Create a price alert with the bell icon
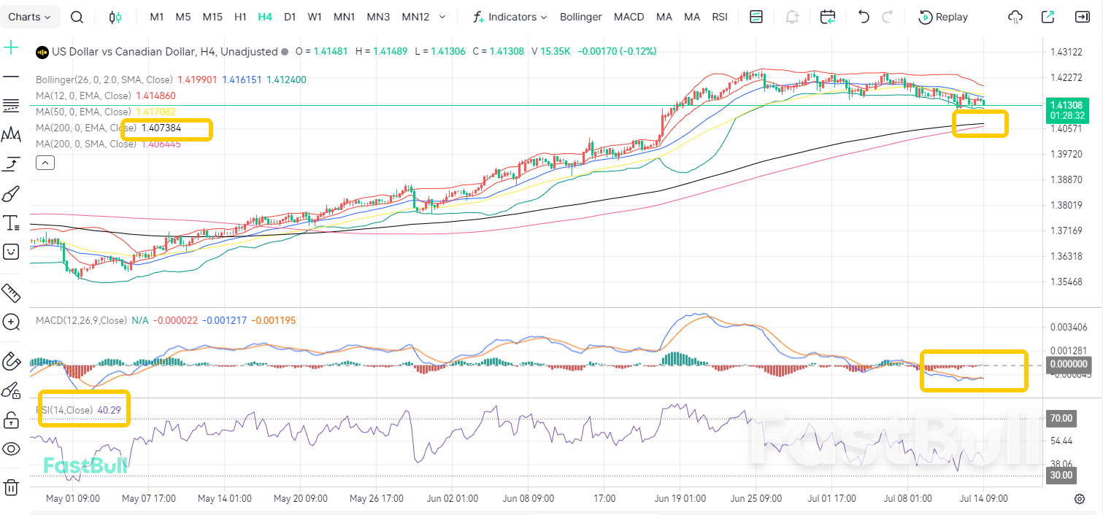The image size is (1103, 515). tap(792, 17)
